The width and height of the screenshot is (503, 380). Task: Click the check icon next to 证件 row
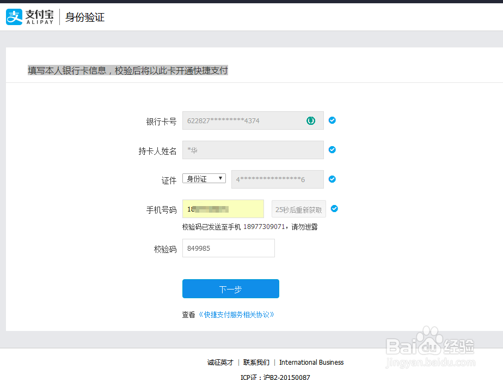[332, 179]
